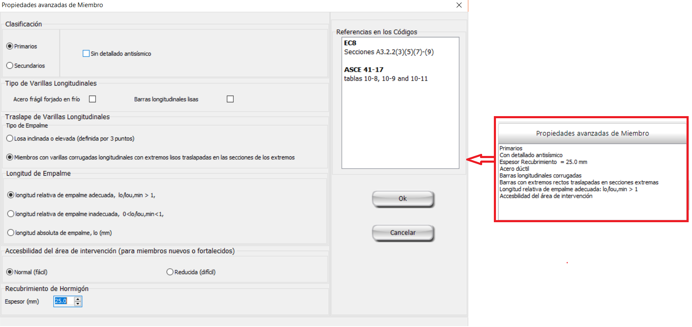Check Acero frágil forjado en frío

click(x=93, y=99)
